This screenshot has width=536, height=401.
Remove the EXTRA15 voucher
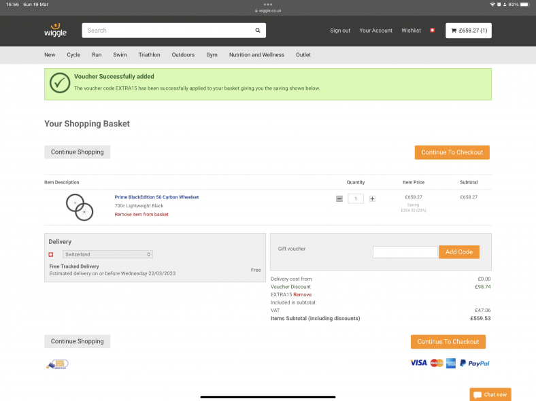(303, 294)
